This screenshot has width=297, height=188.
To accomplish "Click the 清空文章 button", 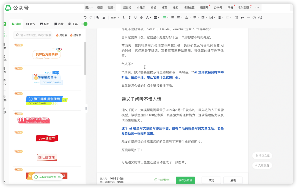I will point(262,156).
